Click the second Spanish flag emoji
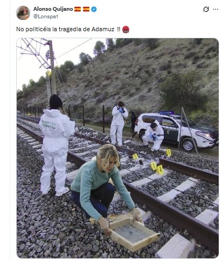Screen dimensions: 223x261 pyautogui.click(x=86, y=9)
